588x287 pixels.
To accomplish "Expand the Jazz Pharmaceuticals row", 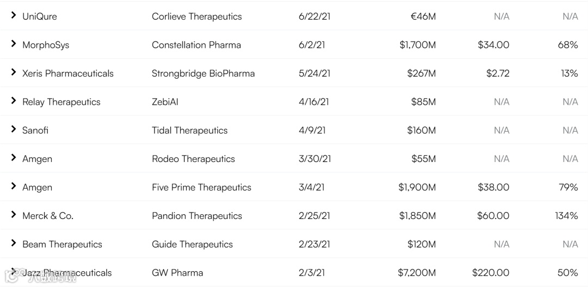I will pyautogui.click(x=14, y=272).
